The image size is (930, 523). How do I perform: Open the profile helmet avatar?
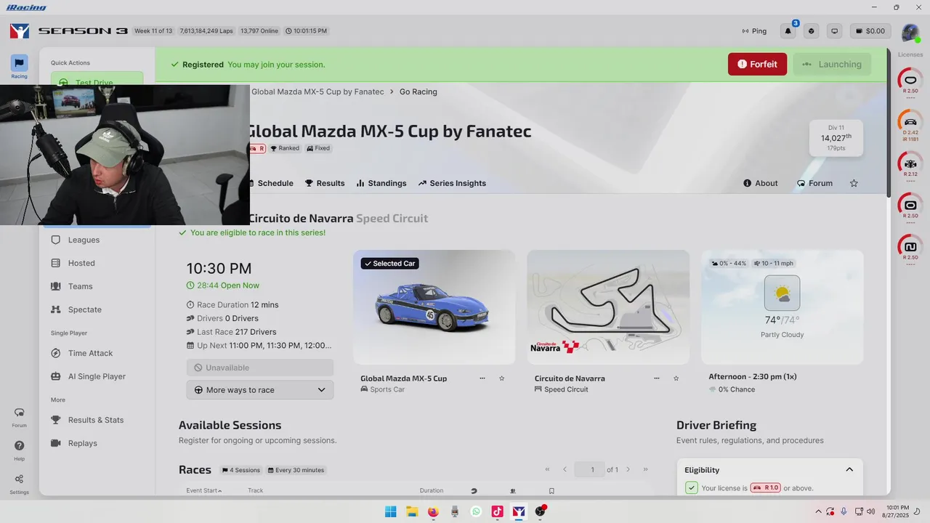coord(910,32)
